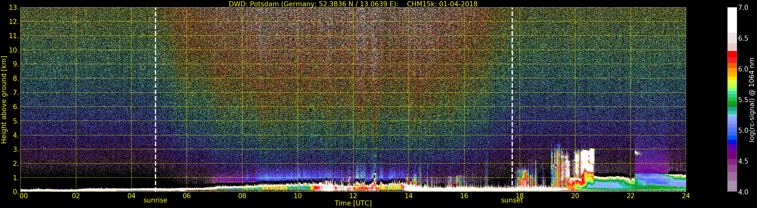
Task: Click the '7.0' colorbar tick label
Action: coord(743,8)
